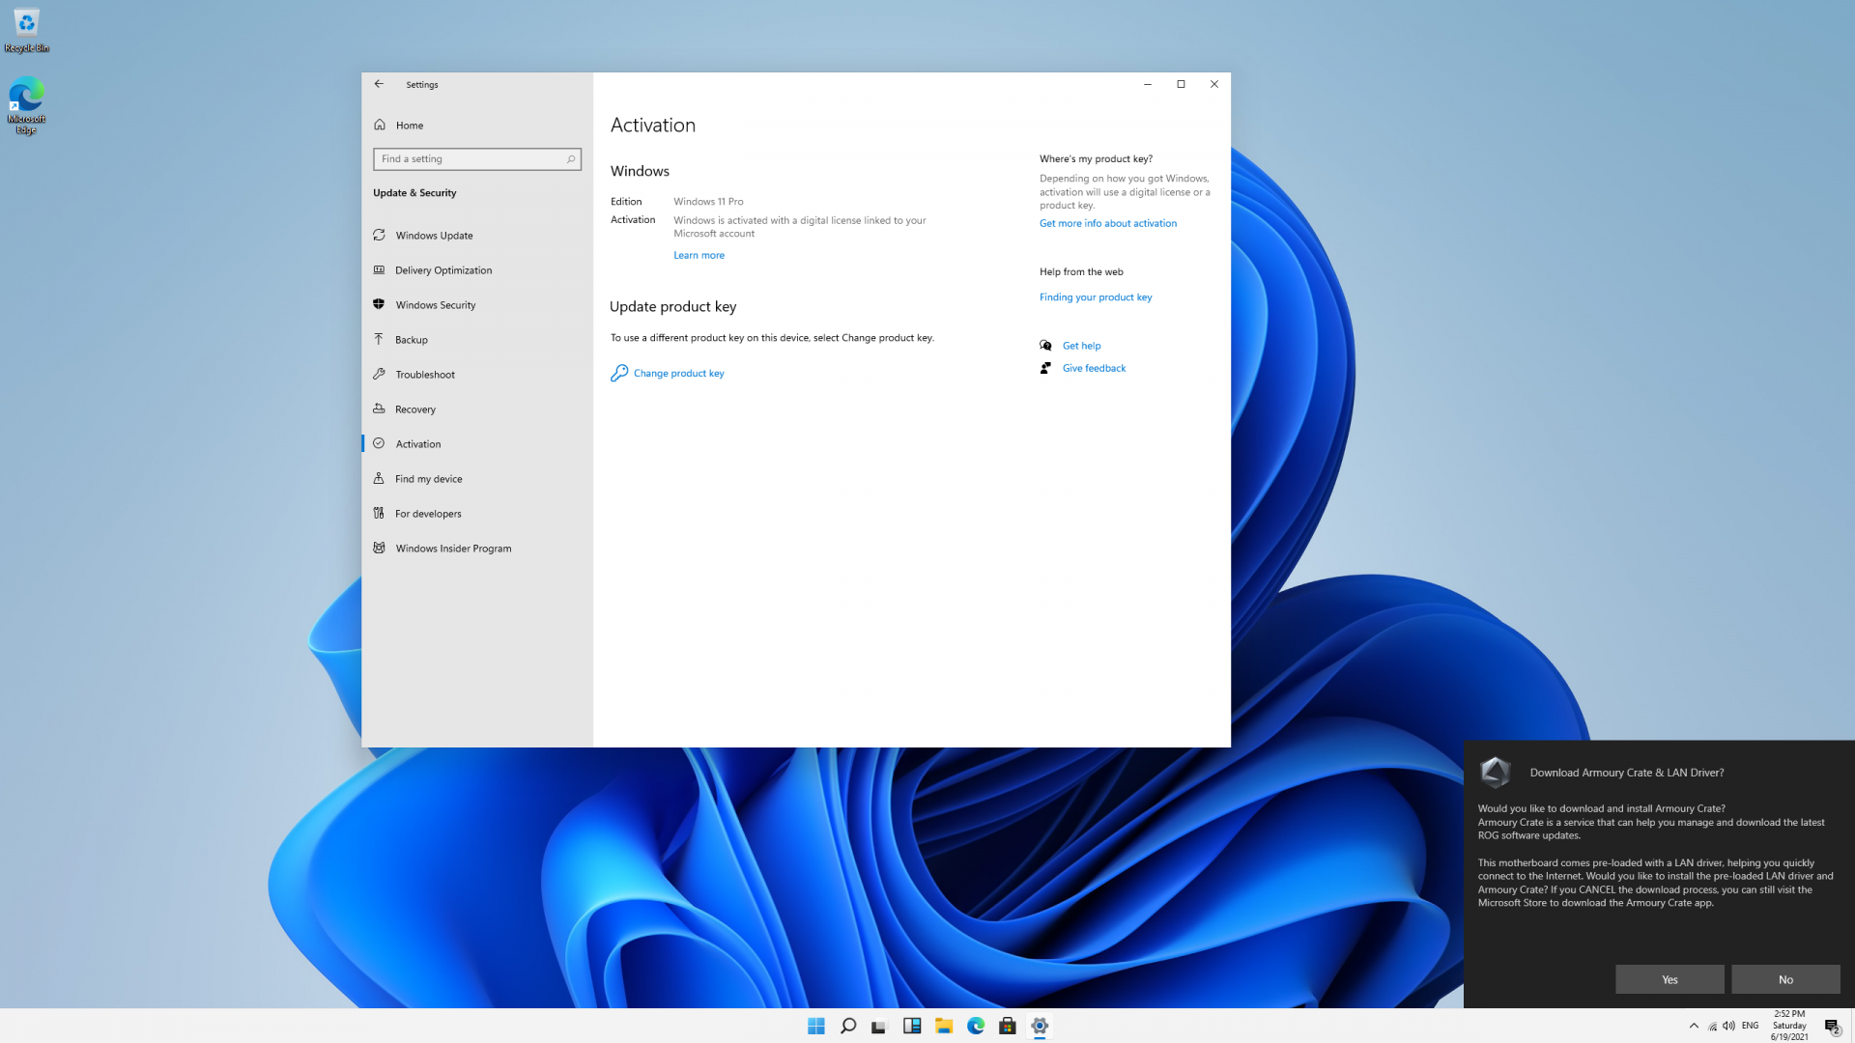1855x1043 pixels.
Task: Select Recovery in the sidebar
Action: pyautogui.click(x=414, y=409)
